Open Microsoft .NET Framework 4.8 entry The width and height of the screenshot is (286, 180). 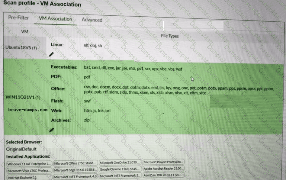75,176
